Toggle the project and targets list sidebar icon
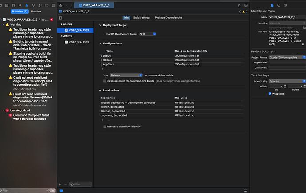The height and width of the screenshot is (193, 306). click(x=60, y=18)
